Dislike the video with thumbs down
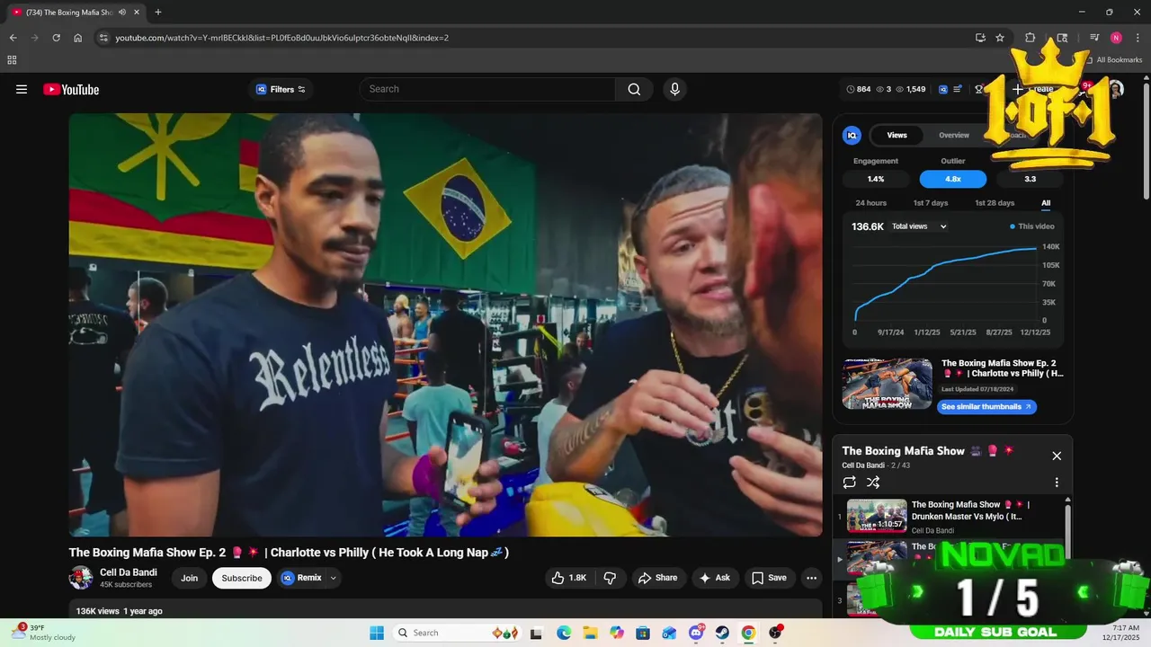 (x=610, y=578)
